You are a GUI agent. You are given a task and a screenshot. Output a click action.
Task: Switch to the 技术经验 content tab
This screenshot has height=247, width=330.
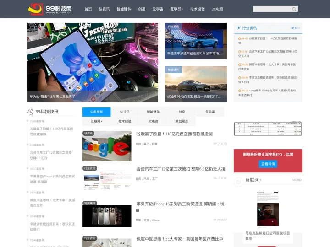click(125, 121)
